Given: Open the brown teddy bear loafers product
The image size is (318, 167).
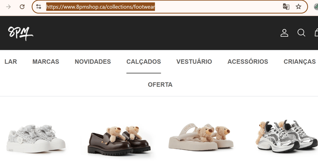Looking at the screenshot, I should [119, 141].
